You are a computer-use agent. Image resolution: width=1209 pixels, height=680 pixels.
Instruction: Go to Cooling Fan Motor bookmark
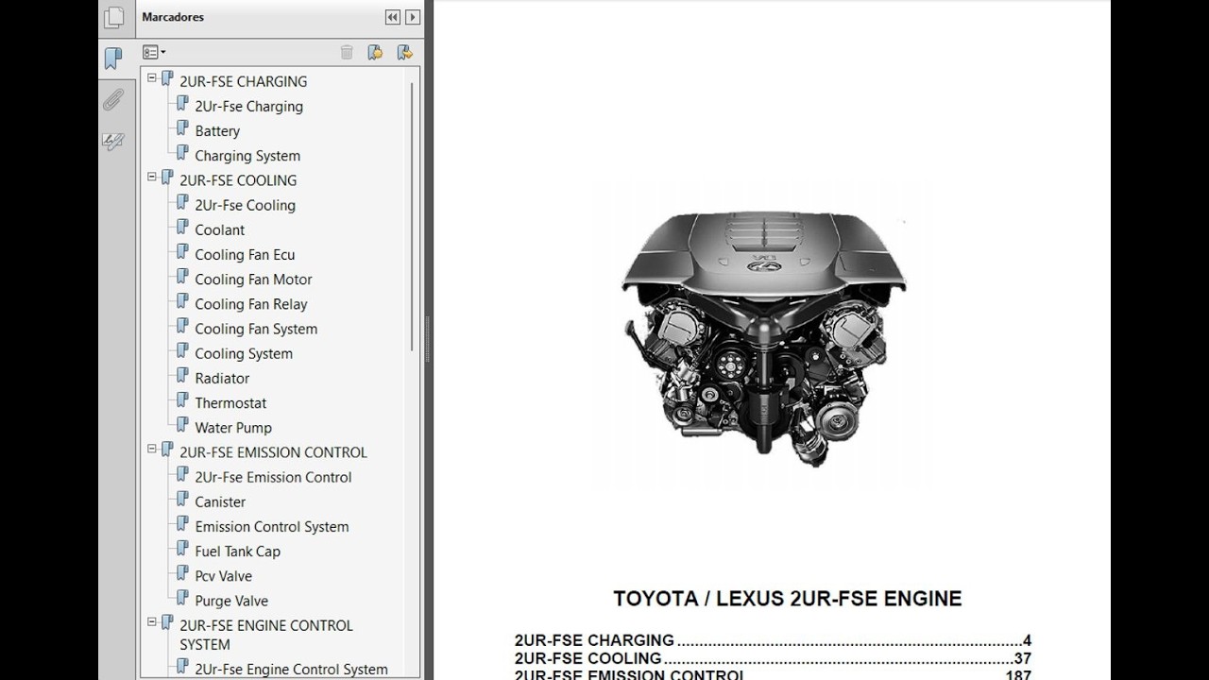(254, 280)
